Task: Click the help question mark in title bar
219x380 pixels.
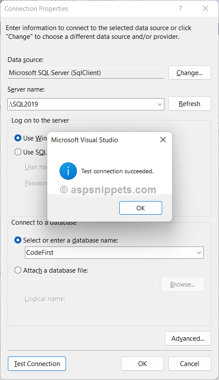Action: pyautogui.click(x=181, y=8)
